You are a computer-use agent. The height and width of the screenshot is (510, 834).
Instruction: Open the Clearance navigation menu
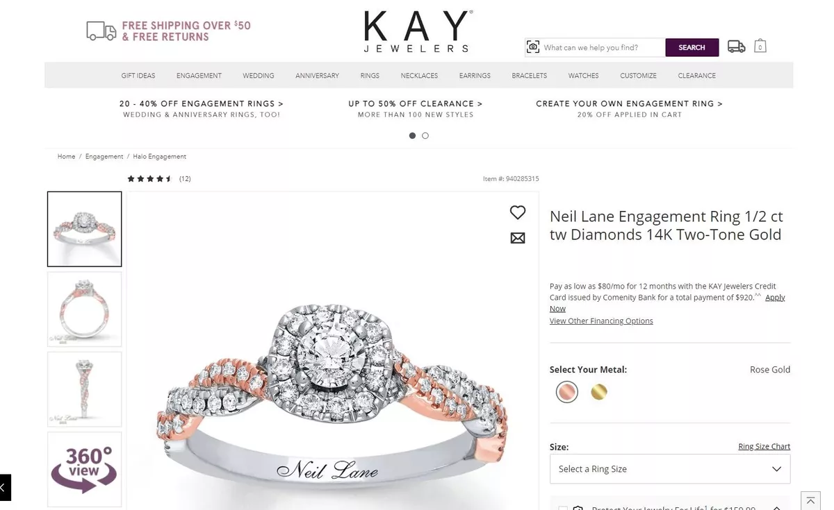click(x=696, y=76)
